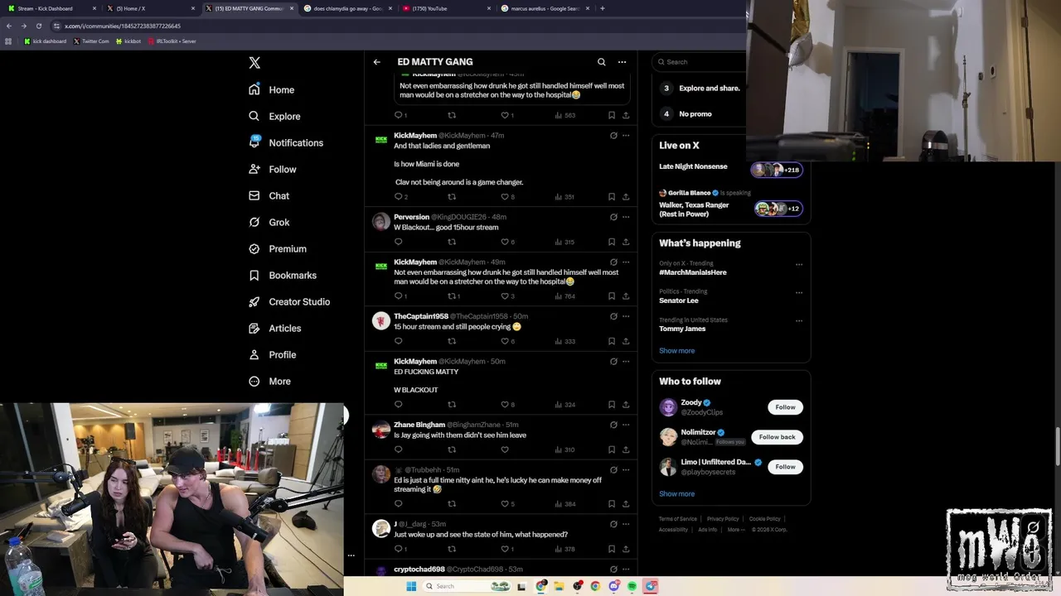Open Premium in sidebar

(277, 248)
